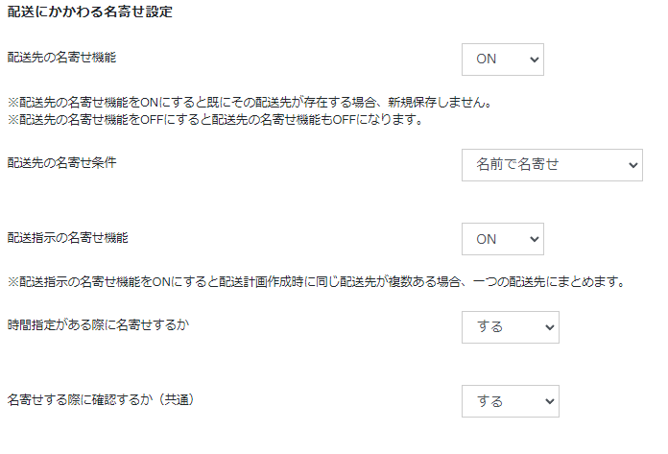
Task: Click the chevron on the 確認するか する select
Action: [549, 401]
